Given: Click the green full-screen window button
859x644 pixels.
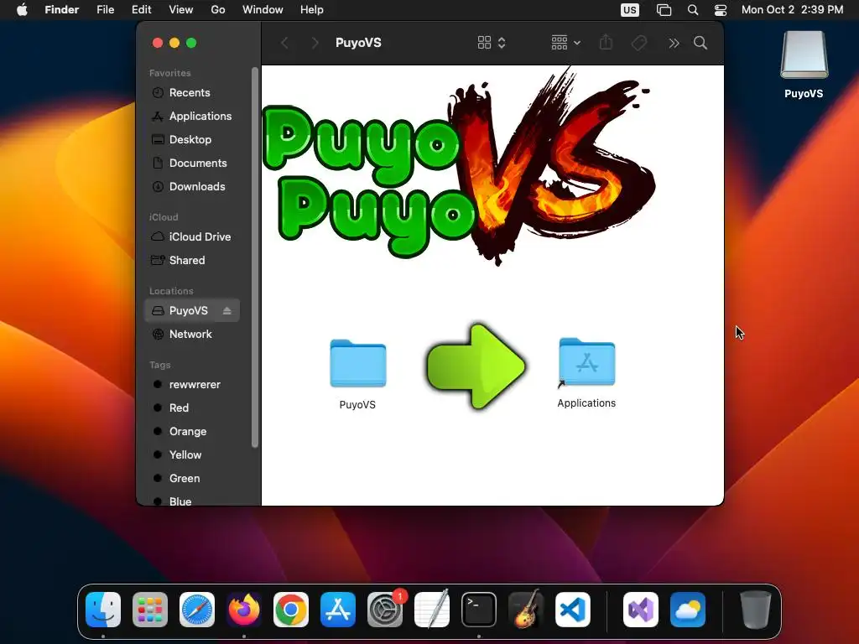Looking at the screenshot, I should [191, 43].
